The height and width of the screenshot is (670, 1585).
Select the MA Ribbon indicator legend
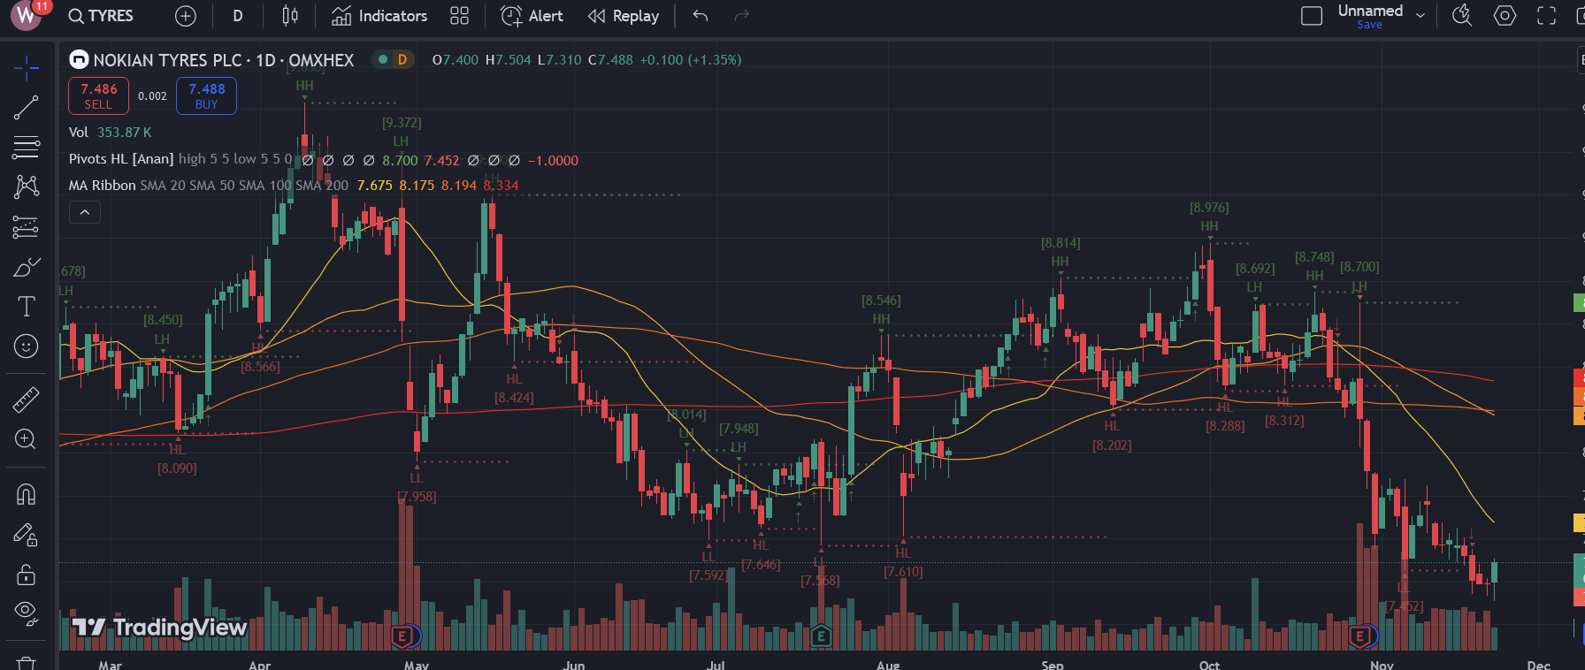103,186
